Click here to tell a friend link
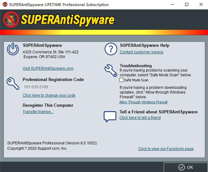This screenshot has width=208, height=172. point(140,118)
